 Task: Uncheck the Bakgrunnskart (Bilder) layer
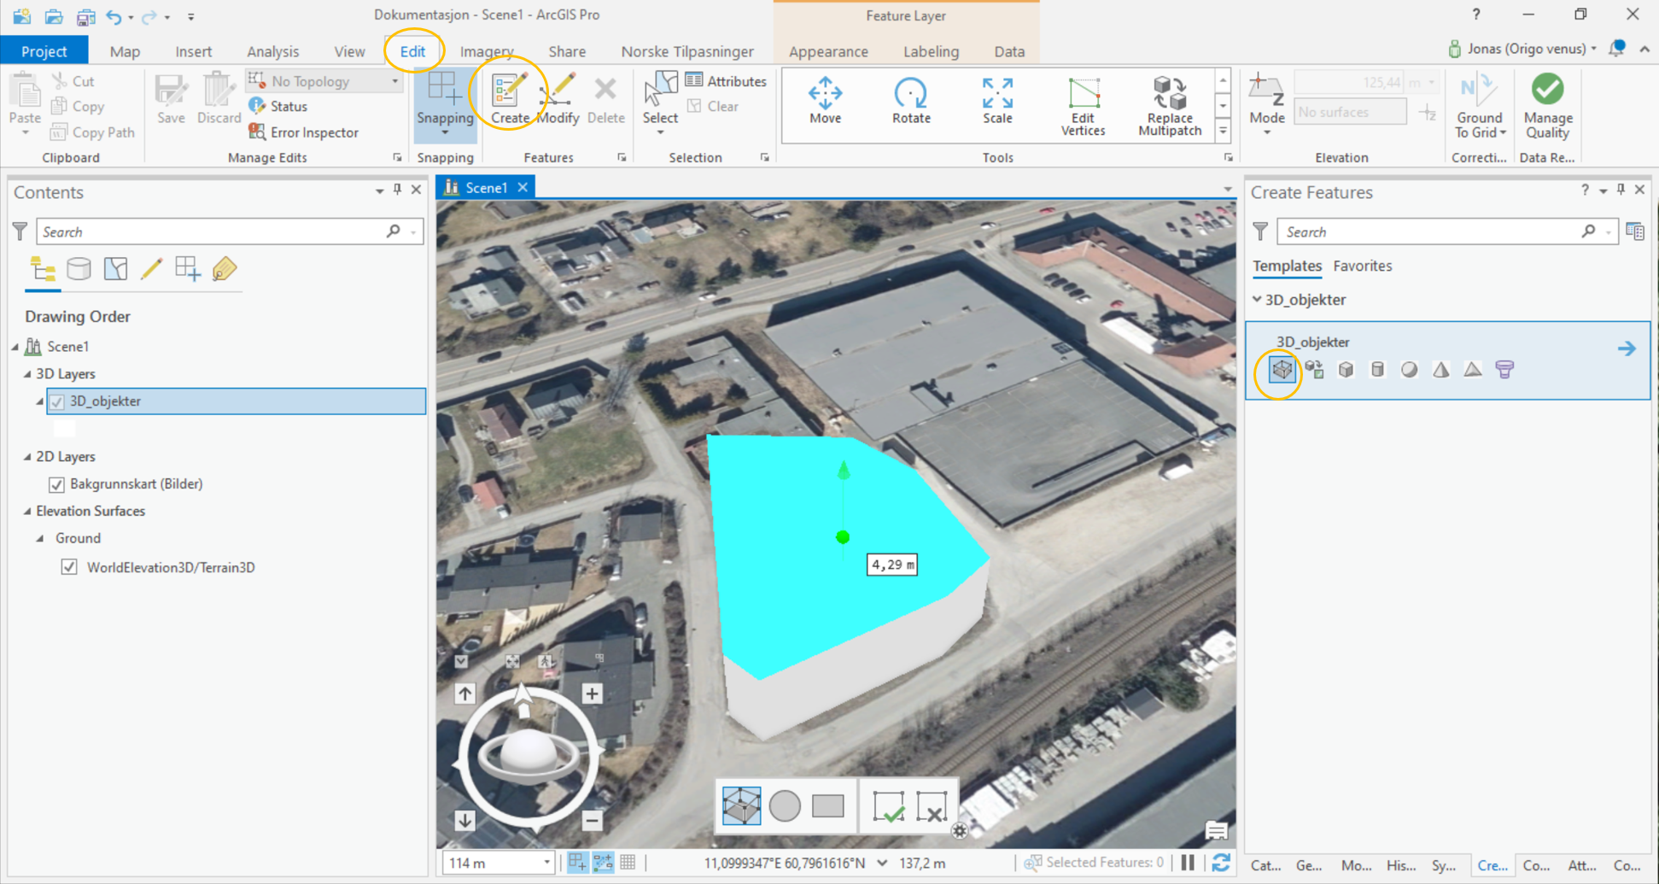click(57, 484)
